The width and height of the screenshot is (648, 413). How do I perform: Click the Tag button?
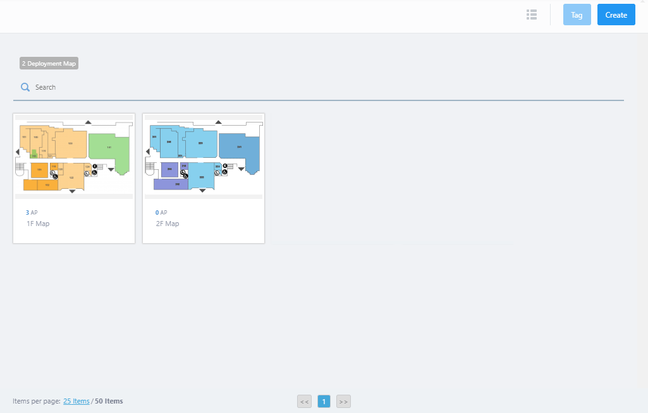[577, 15]
